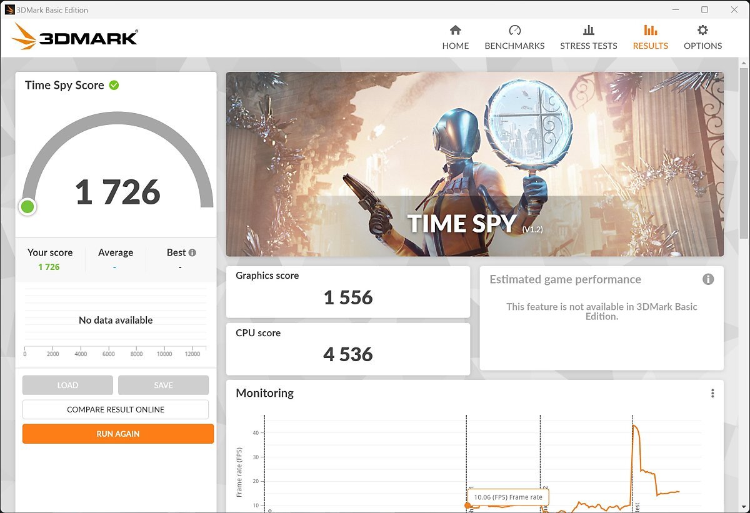Click the 3DMark logo

74,37
